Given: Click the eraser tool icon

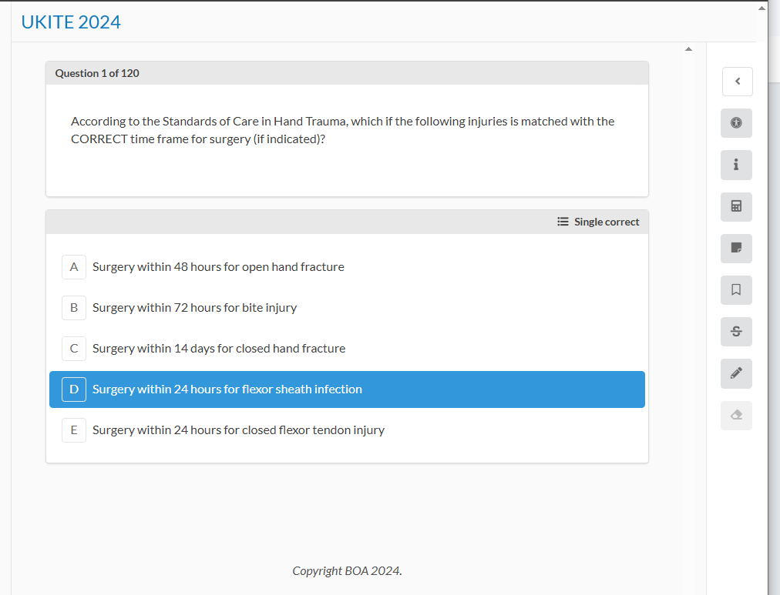Looking at the screenshot, I should click(x=736, y=415).
